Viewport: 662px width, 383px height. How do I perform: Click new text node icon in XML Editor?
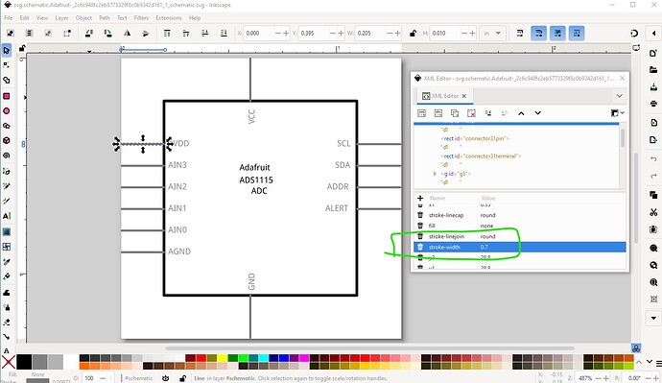tap(438, 113)
